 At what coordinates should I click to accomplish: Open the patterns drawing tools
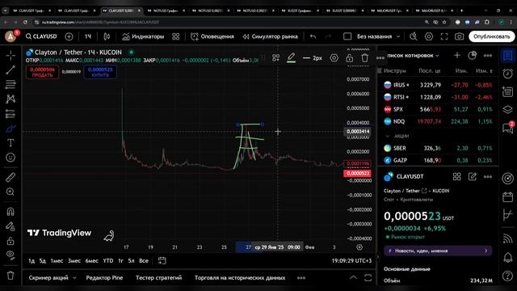(11, 99)
